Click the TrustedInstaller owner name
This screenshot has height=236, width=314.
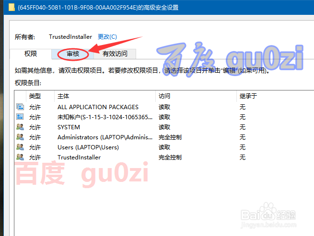click(x=70, y=37)
